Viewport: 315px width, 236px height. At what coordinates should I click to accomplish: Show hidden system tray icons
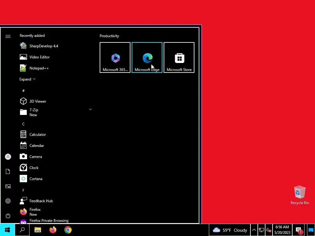254,230
